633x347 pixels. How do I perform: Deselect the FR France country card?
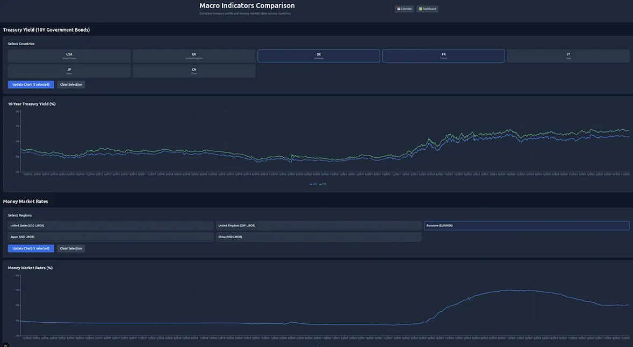click(x=444, y=56)
